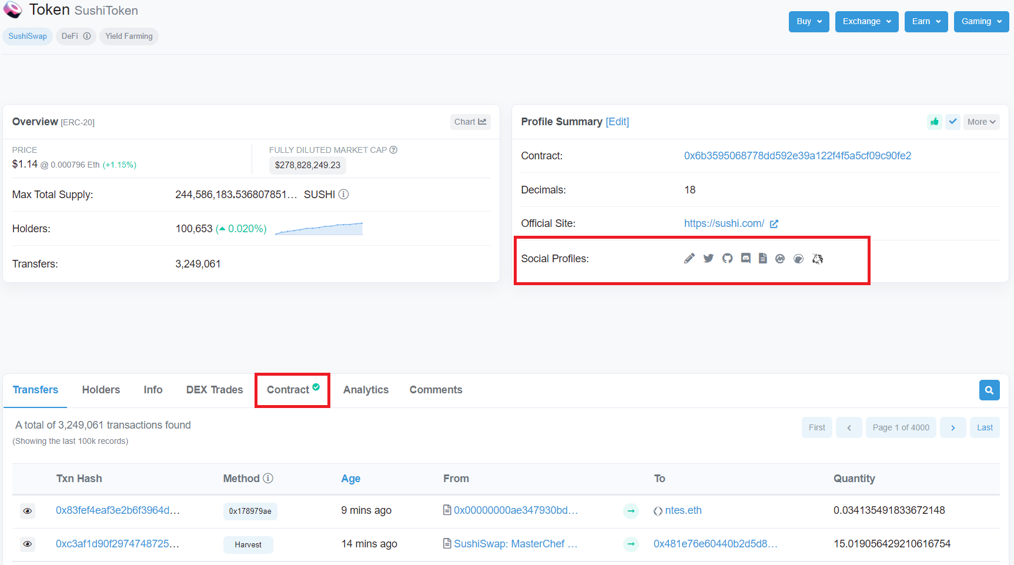Open the https://sushi.com/ official site link
The image size is (1014, 565).
pos(724,223)
